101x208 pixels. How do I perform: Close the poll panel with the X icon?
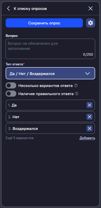coord(91,9)
